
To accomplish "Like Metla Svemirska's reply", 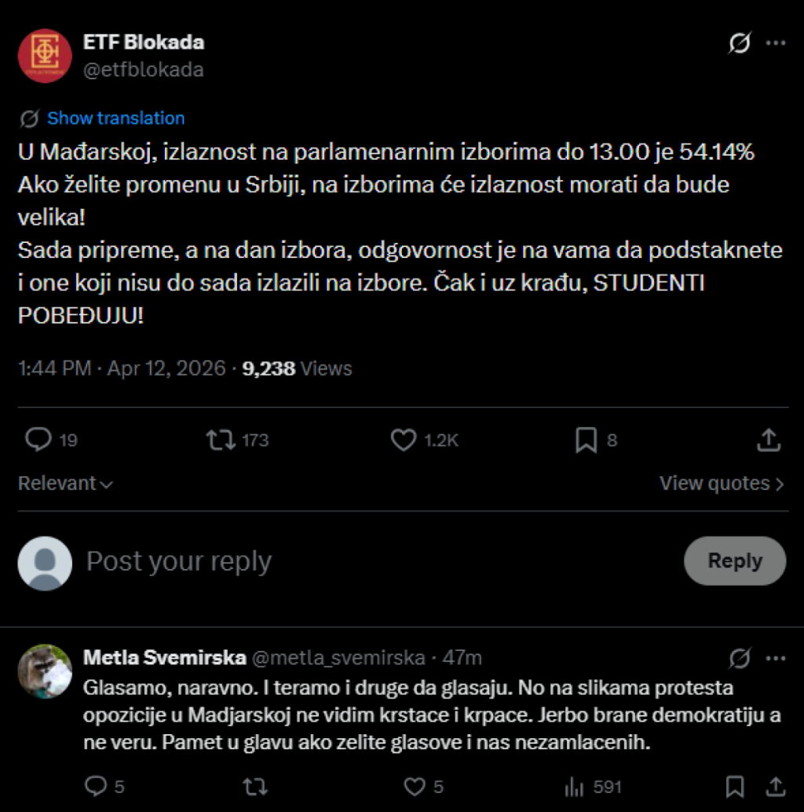I will click(414, 786).
